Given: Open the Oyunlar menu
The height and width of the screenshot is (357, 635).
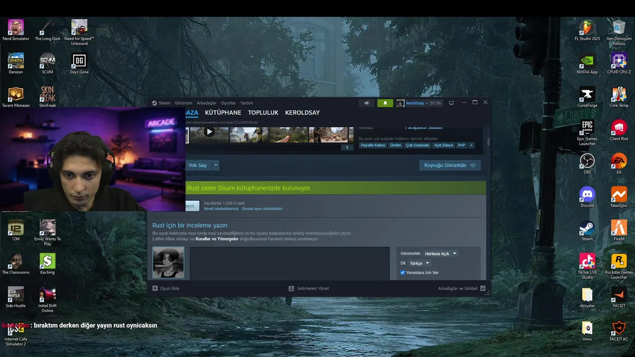Looking at the screenshot, I should (x=228, y=103).
